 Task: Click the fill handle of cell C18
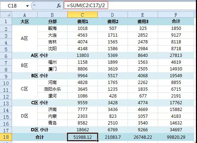click(x=97, y=141)
